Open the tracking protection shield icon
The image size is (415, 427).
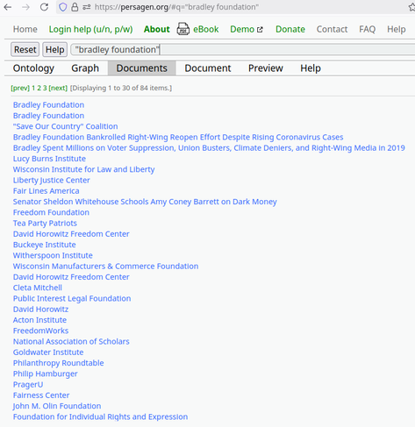[x=63, y=7]
